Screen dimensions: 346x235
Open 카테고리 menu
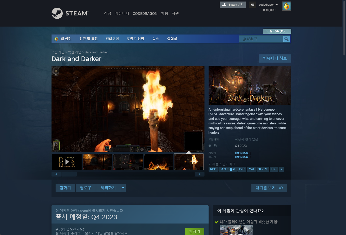112,39
